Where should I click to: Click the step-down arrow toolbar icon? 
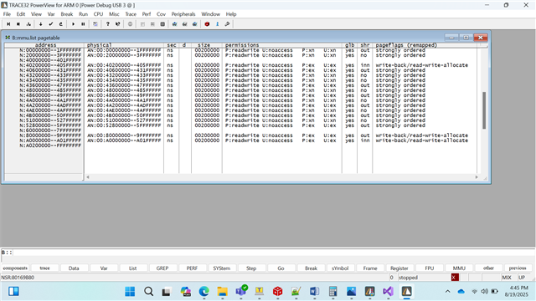pos(41,24)
